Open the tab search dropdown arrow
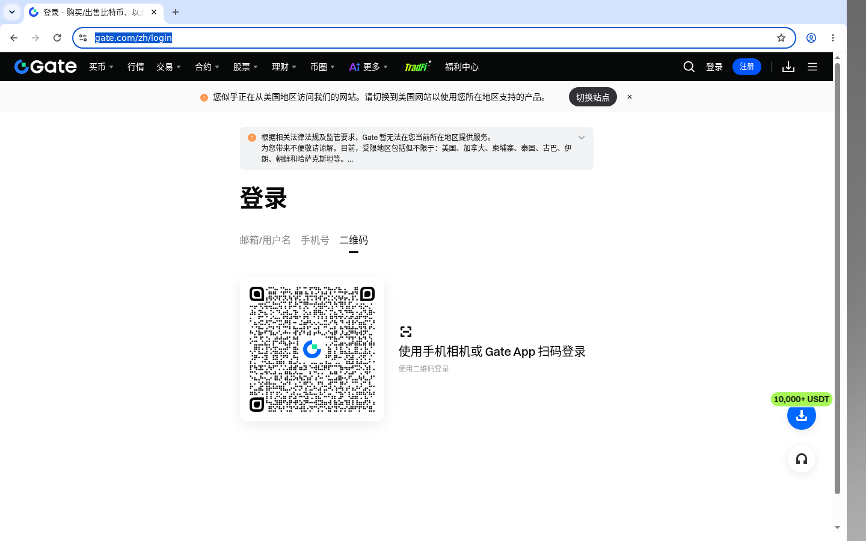866x541 pixels. click(12, 12)
